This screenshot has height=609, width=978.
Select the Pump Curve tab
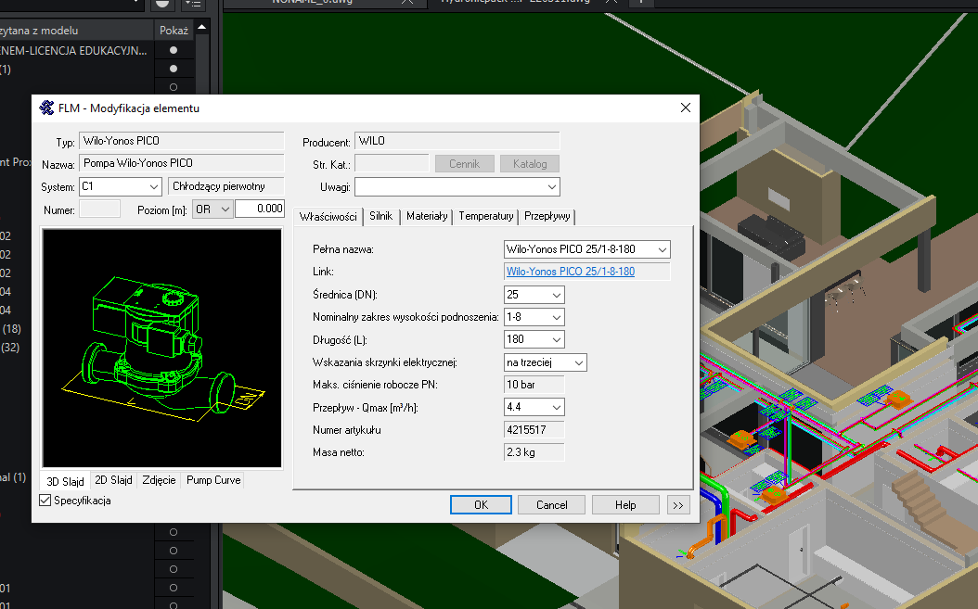[213, 480]
